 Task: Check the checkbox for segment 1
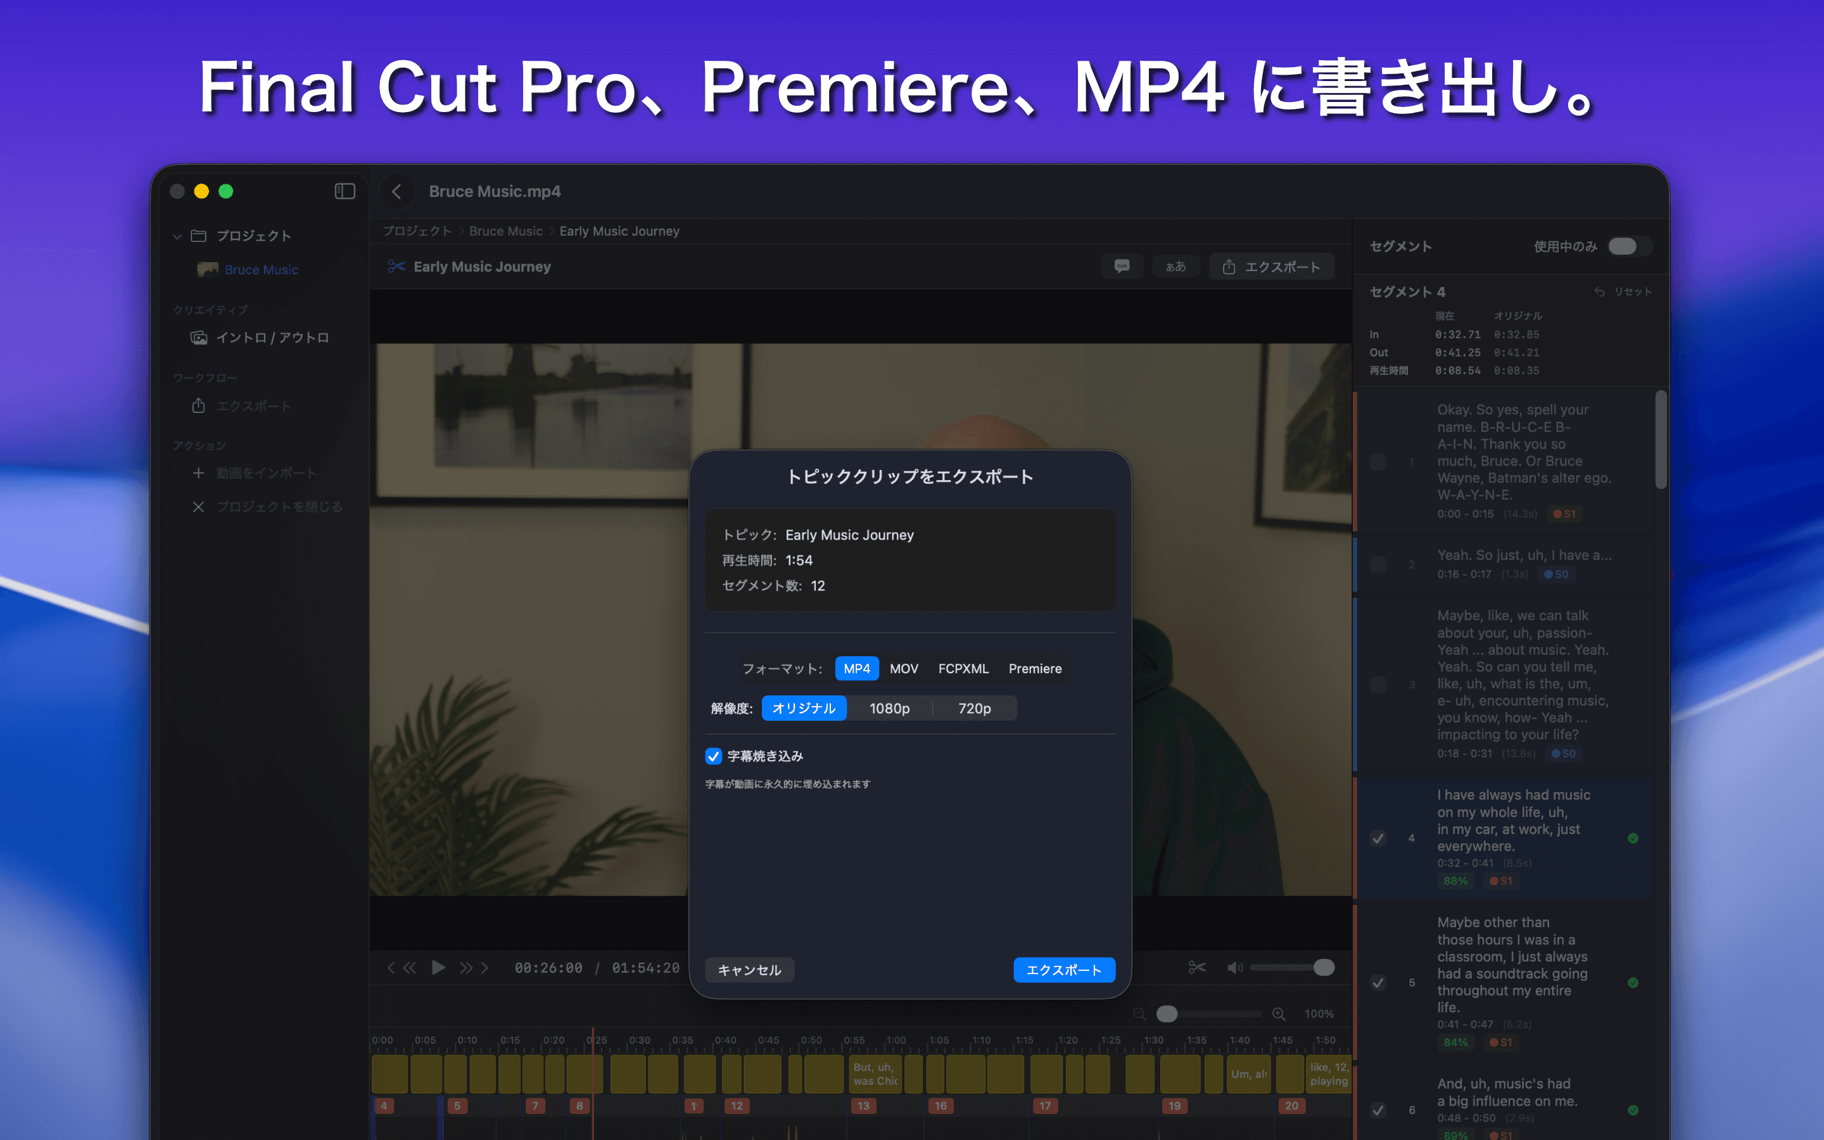pos(1377,462)
